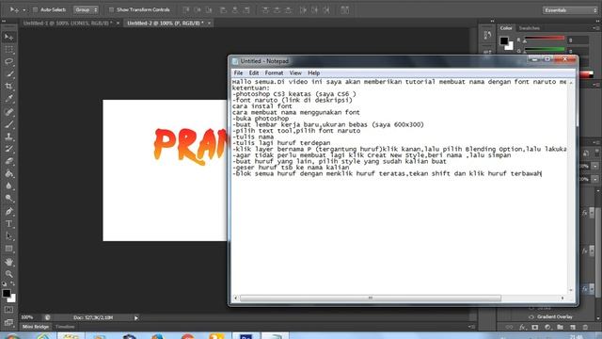
Task: Select the Paint Bucket tool
Action: 9,173
